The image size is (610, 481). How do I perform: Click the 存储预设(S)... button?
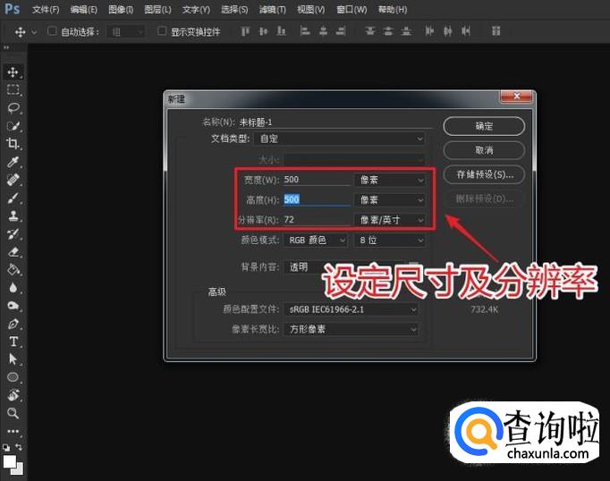[x=484, y=174]
